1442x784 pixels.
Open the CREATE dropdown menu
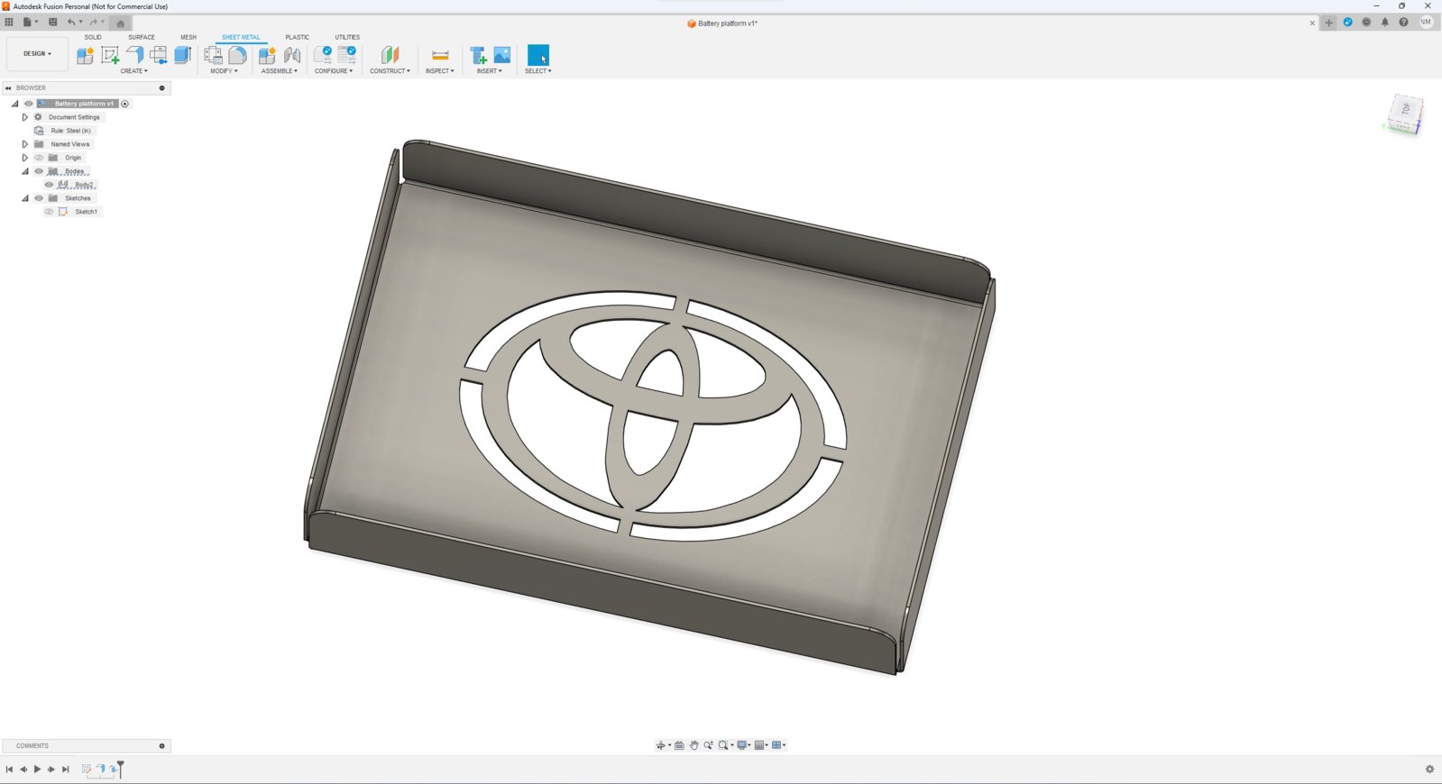pyautogui.click(x=133, y=71)
